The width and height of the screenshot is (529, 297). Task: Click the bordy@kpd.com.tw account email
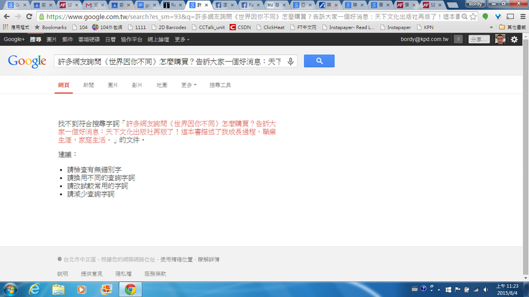pyautogui.click(x=425, y=40)
